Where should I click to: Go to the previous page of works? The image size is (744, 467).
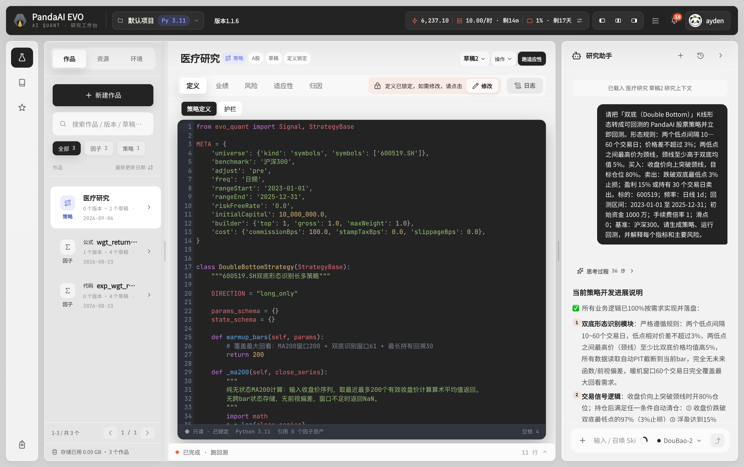pyautogui.click(x=110, y=433)
